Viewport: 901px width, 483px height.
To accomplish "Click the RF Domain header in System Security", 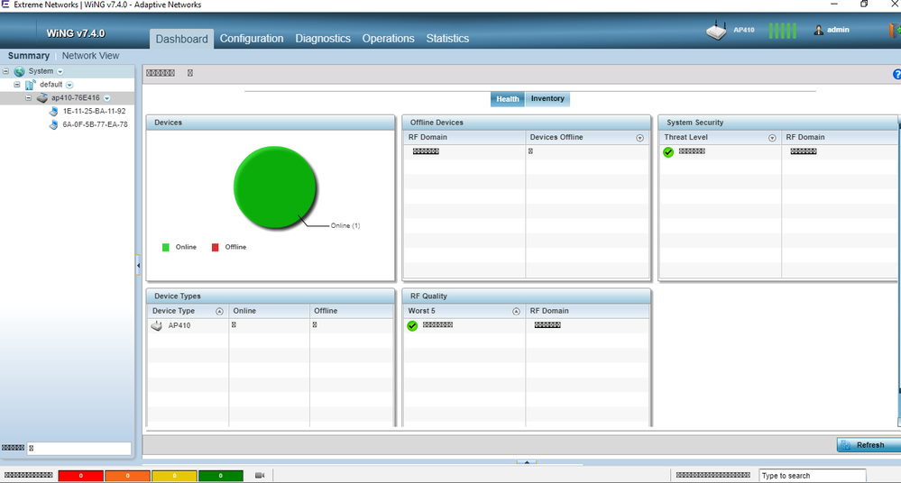I will tap(805, 137).
